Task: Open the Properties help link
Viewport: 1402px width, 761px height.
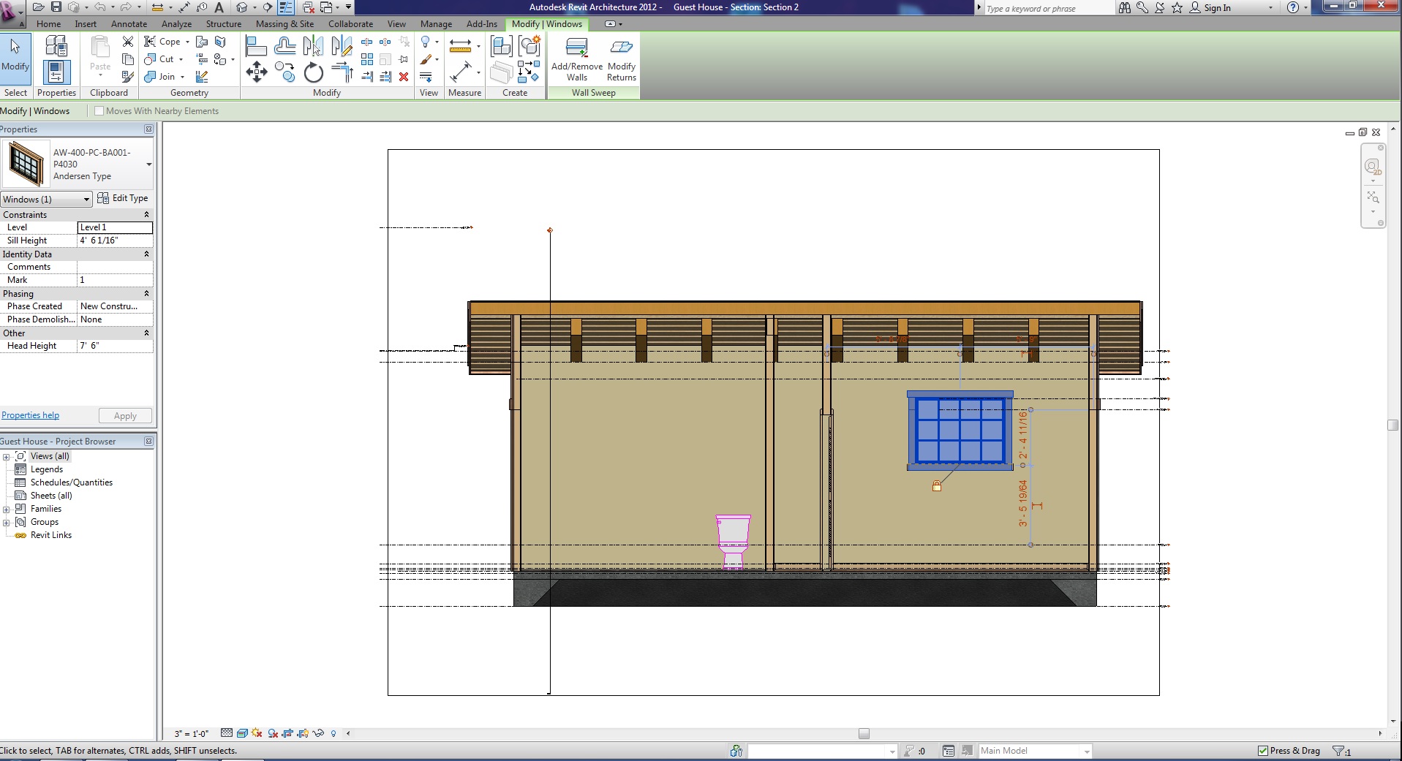Action: pyautogui.click(x=31, y=415)
